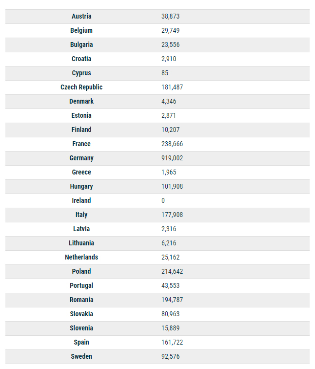The height and width of the screenshot is (369, 315).
Task: Select the Belgium row label
Action: pyautogui.click(x=81, y=30)
